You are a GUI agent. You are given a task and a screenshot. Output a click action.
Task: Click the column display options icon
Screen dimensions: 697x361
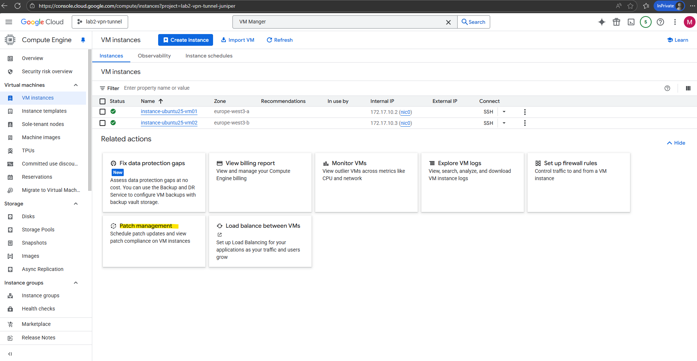688,88
